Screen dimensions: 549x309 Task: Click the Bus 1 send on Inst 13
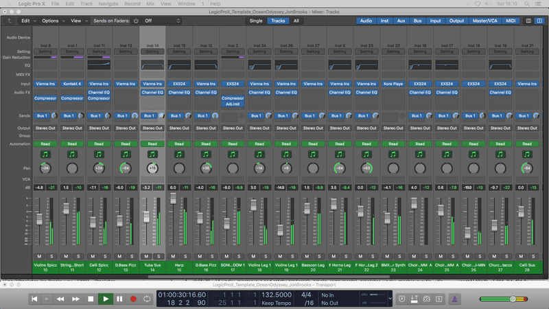122,115
